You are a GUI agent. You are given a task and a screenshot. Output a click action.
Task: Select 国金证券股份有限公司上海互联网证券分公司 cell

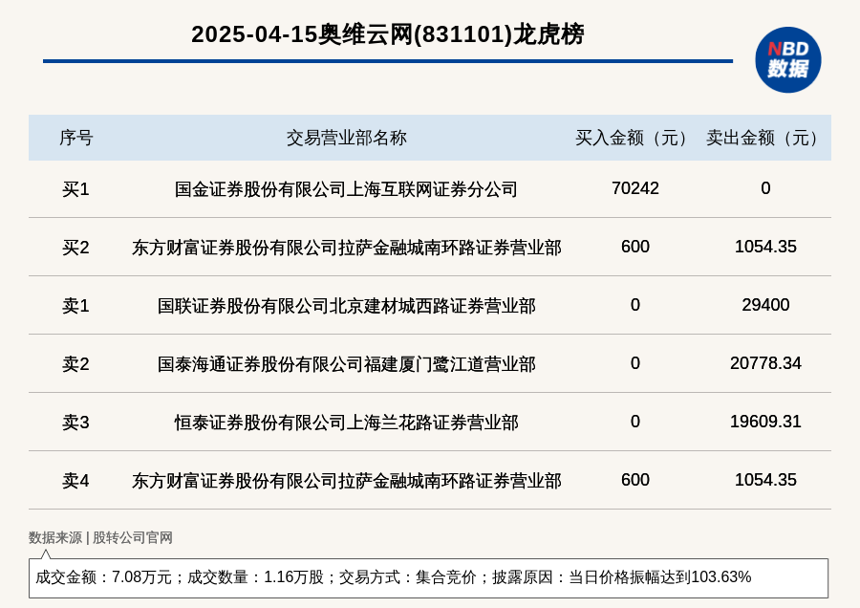[x=346, y=189]
